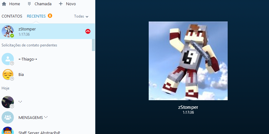
Task: Click unknown status badge on Bia
Action: coord(12,79)
